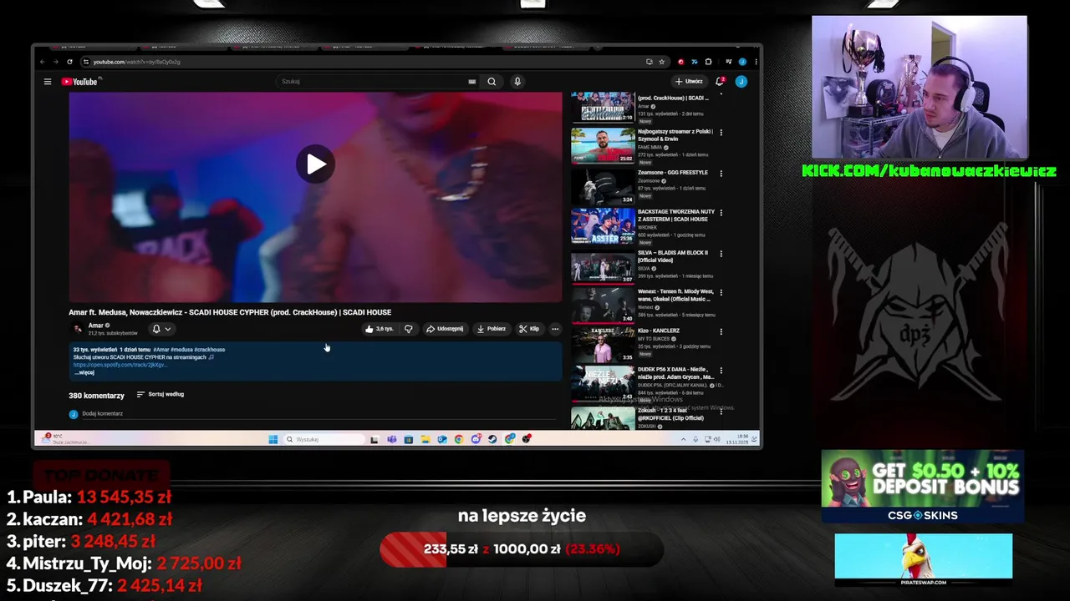Open the on-screen keyboard icon in search box
1070x601 pixels.
(472, 82)
